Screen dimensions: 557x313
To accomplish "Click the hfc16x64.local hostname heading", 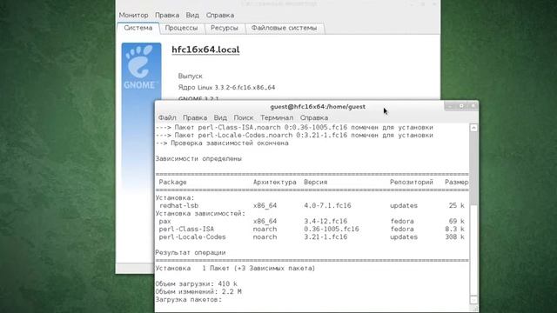I will [205, 50].
